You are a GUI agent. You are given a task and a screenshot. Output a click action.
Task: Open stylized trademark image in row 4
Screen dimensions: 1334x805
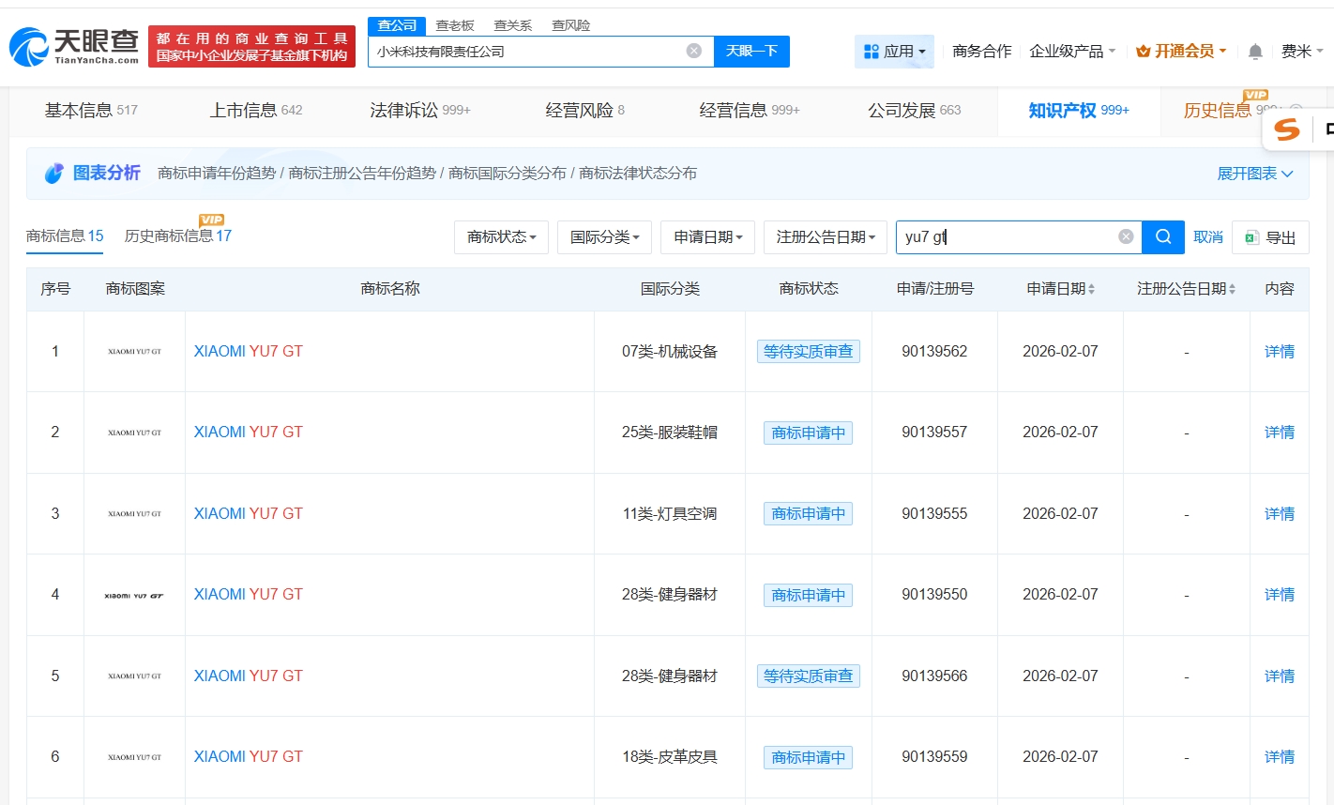click(135, 595)
